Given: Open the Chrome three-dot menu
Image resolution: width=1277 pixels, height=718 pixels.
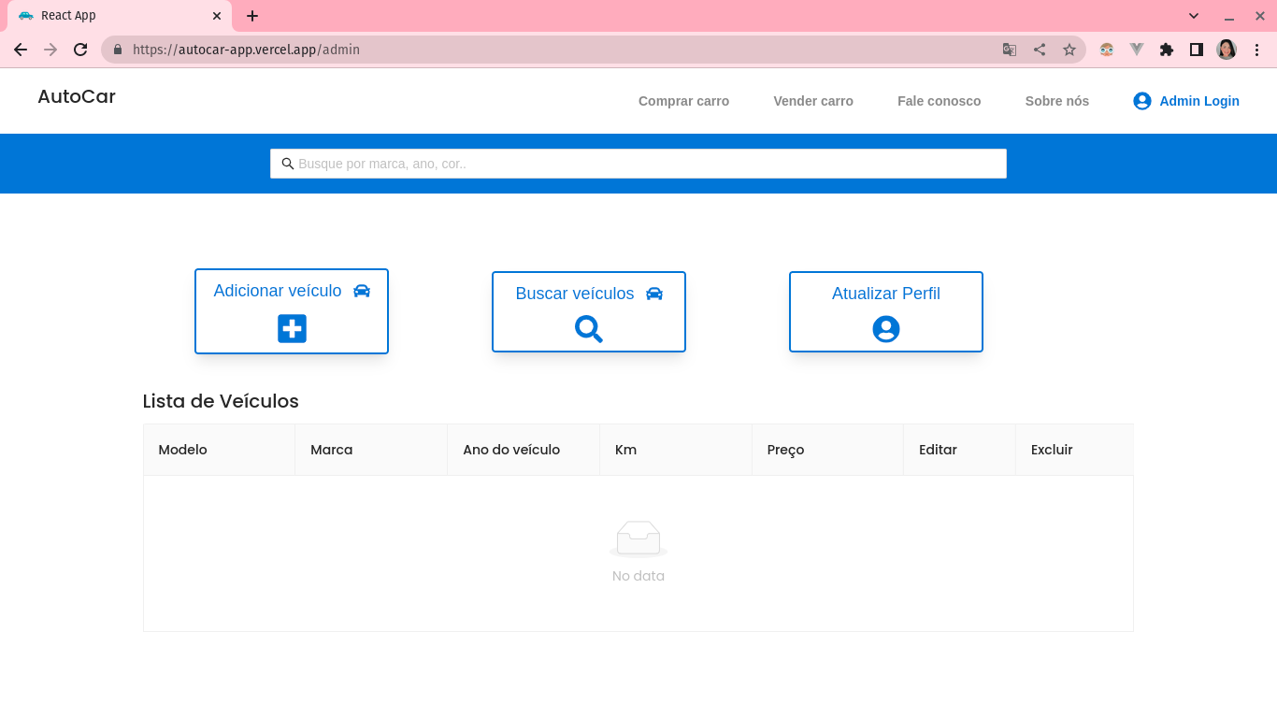Looking at the screenshot, I should (1256, 50).
